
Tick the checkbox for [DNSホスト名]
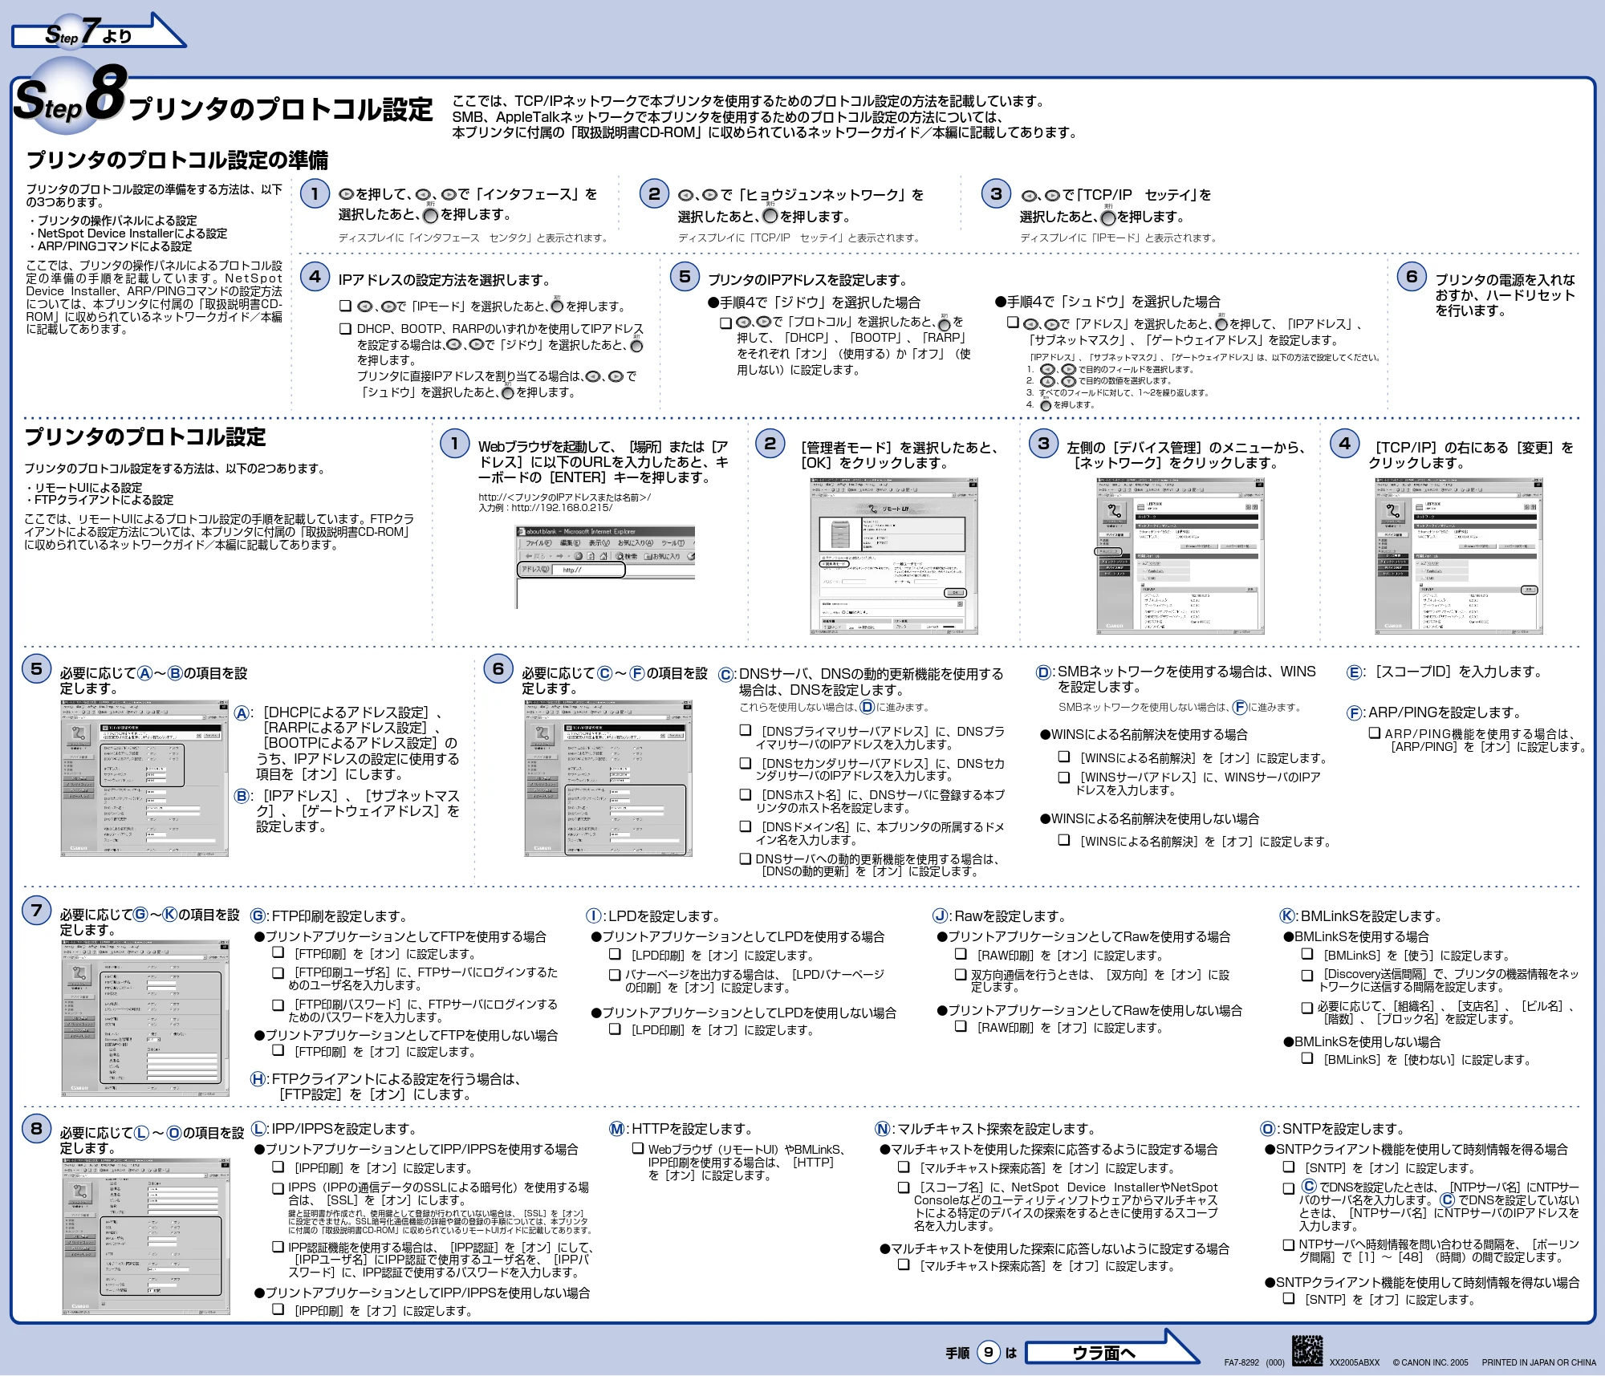pos(746,794)
